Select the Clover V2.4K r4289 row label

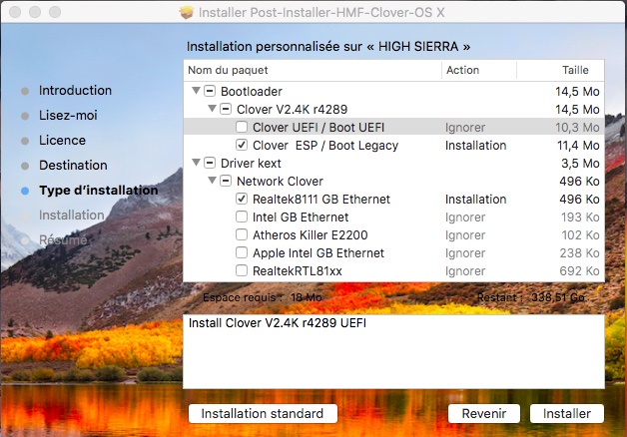pyautogui.click(x=292, y=110)
